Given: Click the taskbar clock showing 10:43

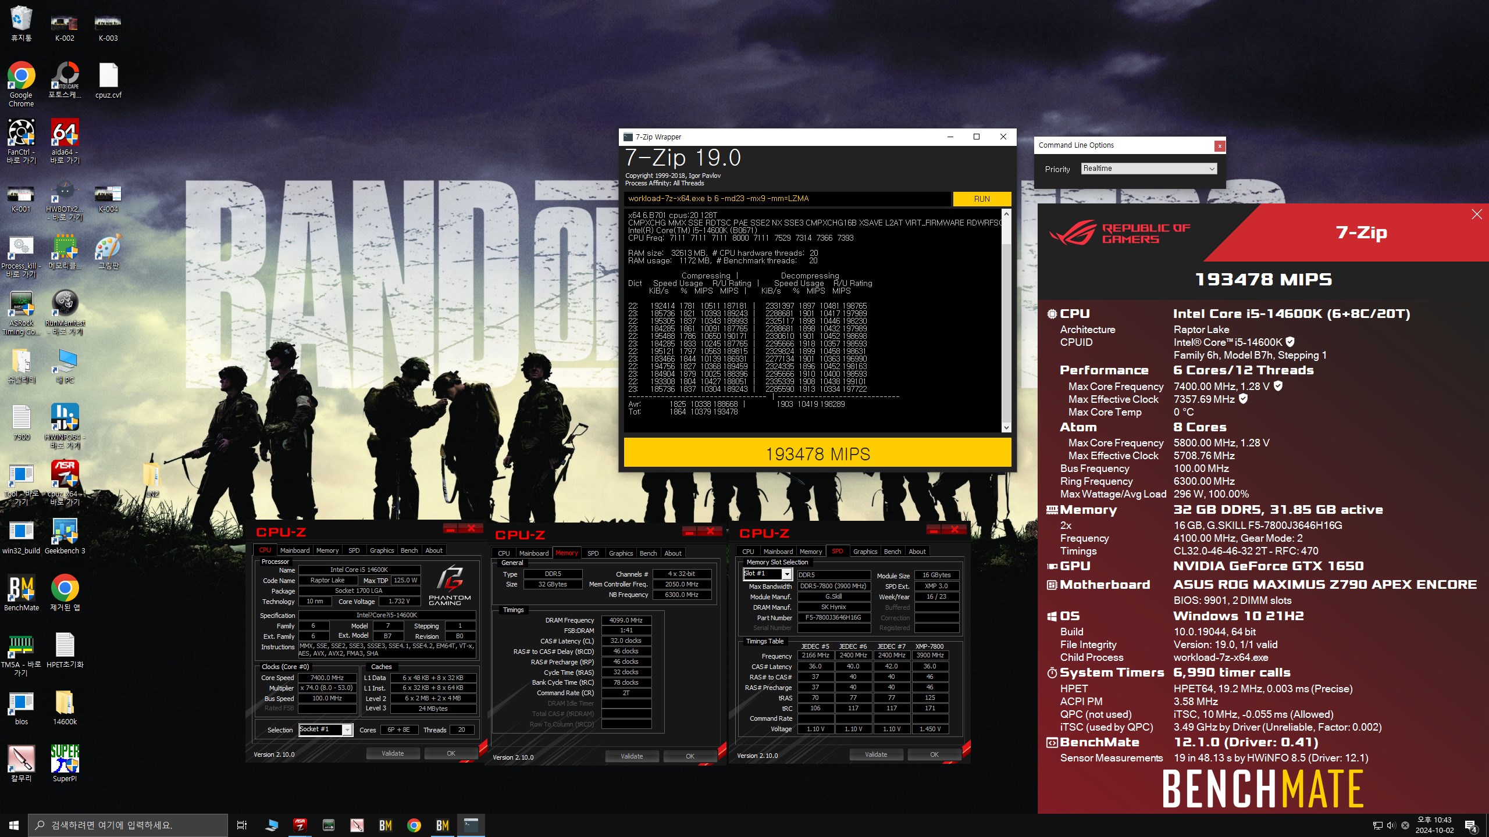Looking at the screenshot, I should pos(1434,825).
